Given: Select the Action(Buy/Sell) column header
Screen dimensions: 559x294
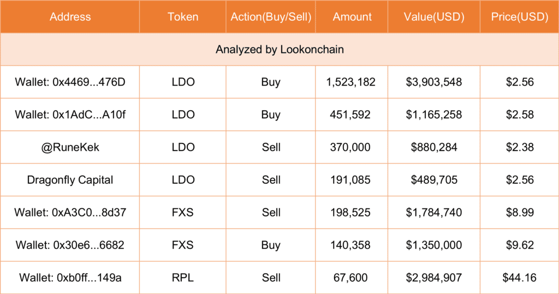Looking at the screenshot, I should tap(271, 17).
